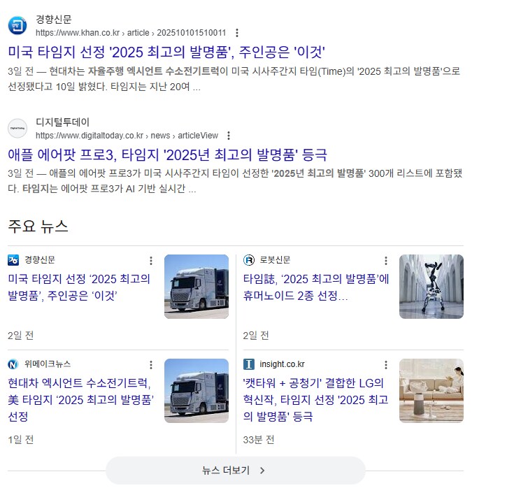Open three-dot menu on insight.co.kr card

tap(386, 365)
